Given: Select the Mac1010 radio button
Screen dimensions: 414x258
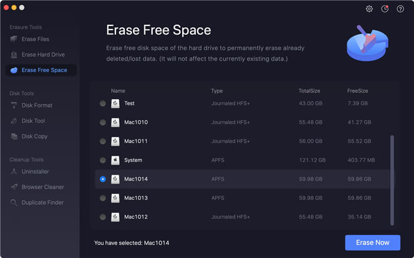Looking at the screenshot, I should coord(103,122).
